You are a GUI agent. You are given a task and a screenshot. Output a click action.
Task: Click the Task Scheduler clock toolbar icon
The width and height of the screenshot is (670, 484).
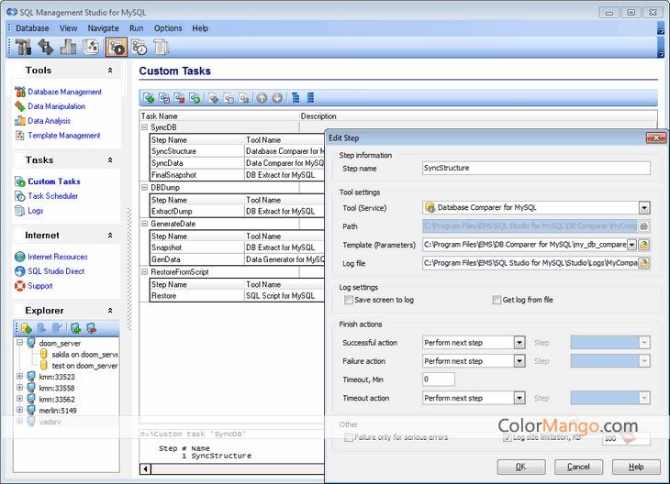[140, 47]
